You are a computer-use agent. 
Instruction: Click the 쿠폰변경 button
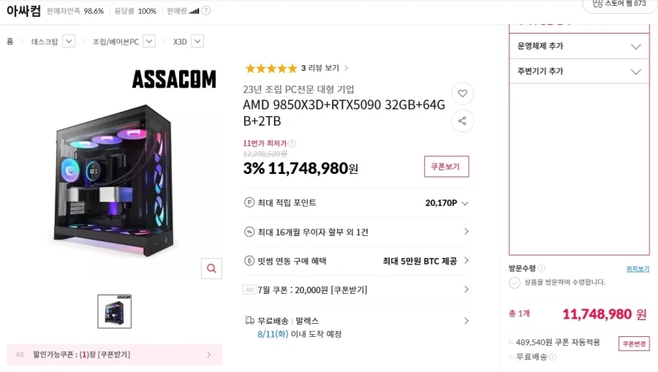[x=634, y=343]
